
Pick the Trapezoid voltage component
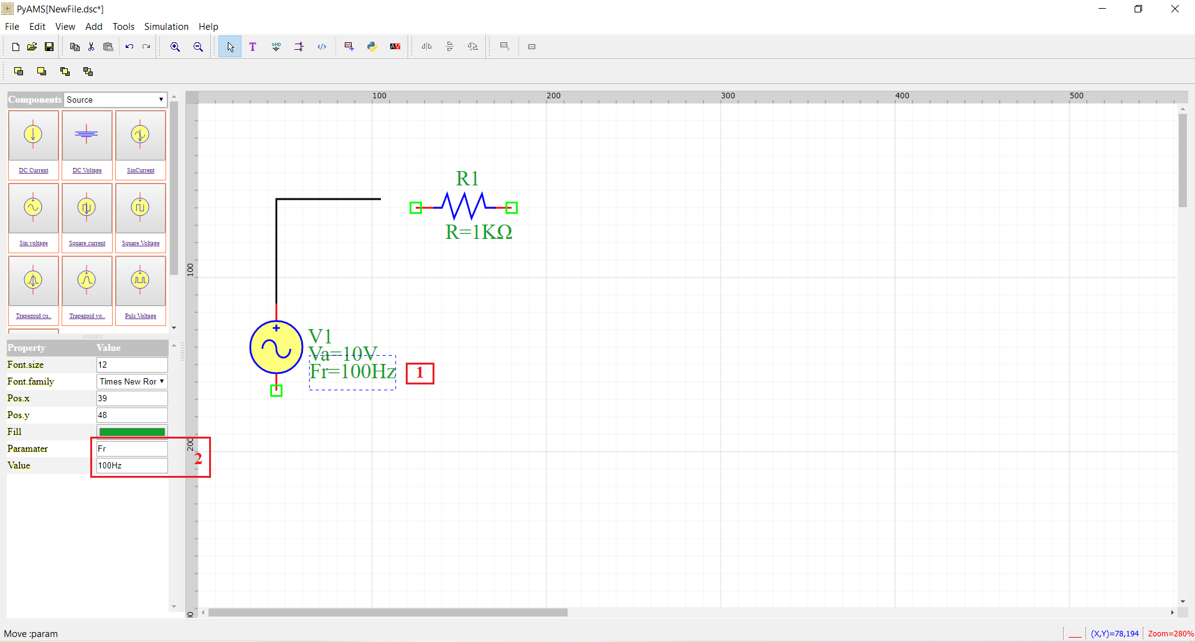click(x=87, y=291)
